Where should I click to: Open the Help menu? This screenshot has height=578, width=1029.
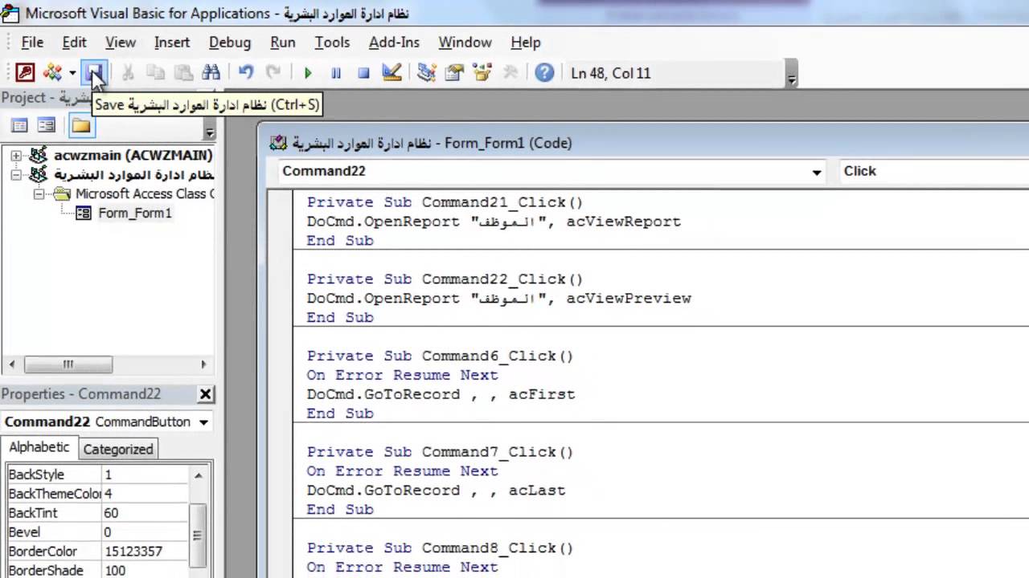point(526,43)
